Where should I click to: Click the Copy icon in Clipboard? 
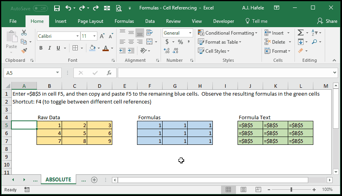pyautogui.click(x=24, y=41)
